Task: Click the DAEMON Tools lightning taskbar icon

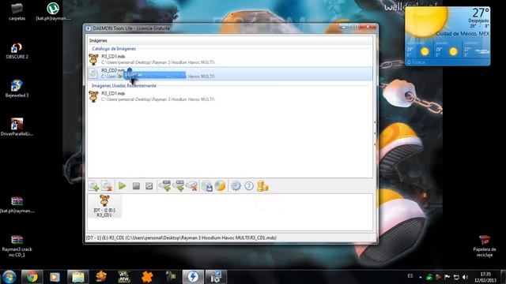Action: click(x=193, y=277)
